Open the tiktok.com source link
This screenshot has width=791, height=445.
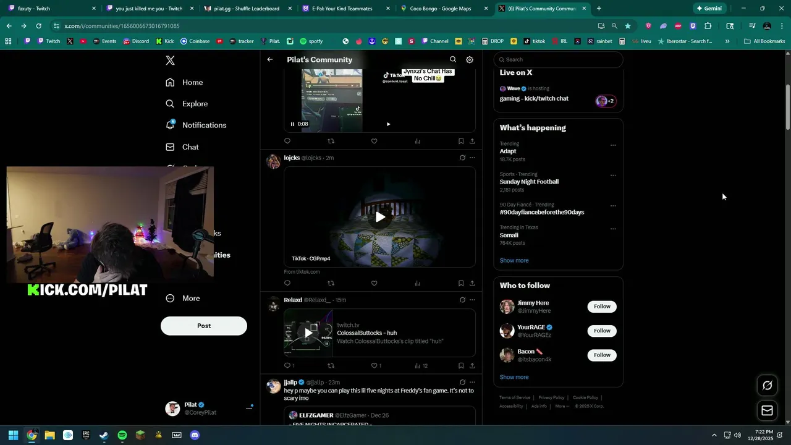(x=302, y=272)
